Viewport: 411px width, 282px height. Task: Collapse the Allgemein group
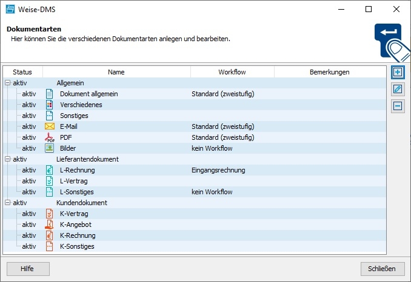(7, 83)
